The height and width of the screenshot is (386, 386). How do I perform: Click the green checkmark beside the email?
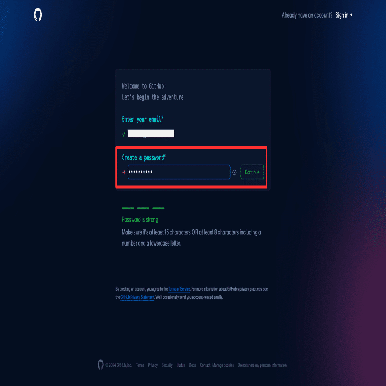[x=124, y=134]
